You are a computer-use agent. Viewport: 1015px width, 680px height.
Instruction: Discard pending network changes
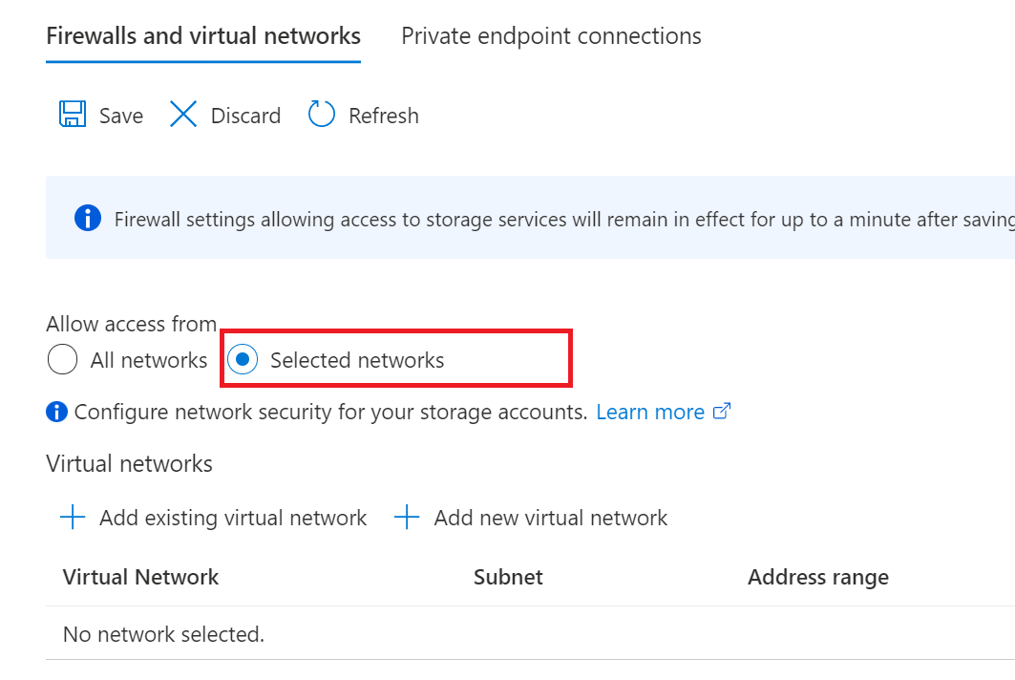point(223,114)
